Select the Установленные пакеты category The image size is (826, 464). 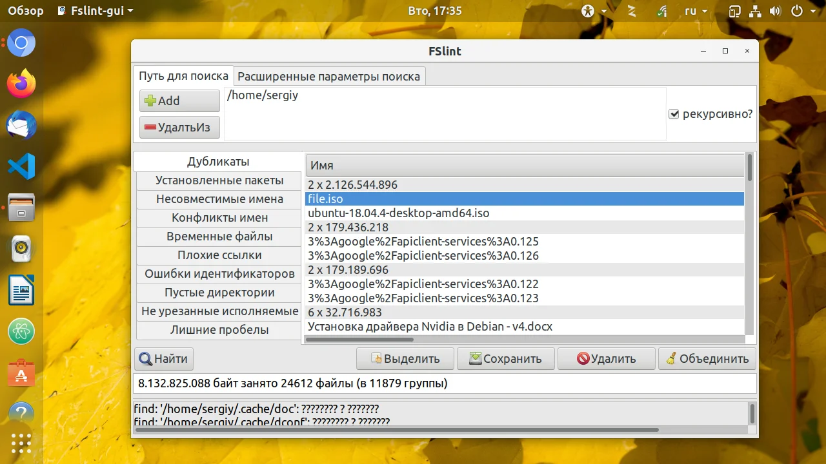[219, 180]
